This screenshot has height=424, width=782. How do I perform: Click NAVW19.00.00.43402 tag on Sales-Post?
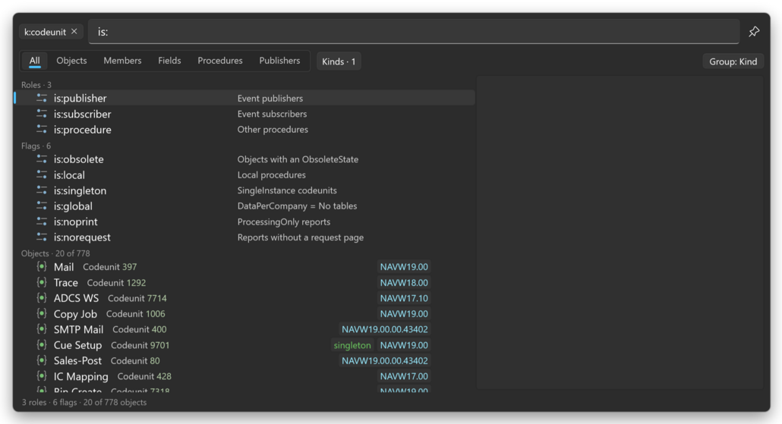[384, 361]
